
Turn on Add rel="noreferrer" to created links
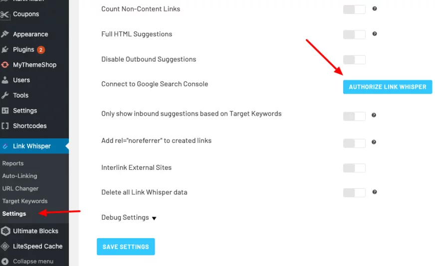point(354,143)
